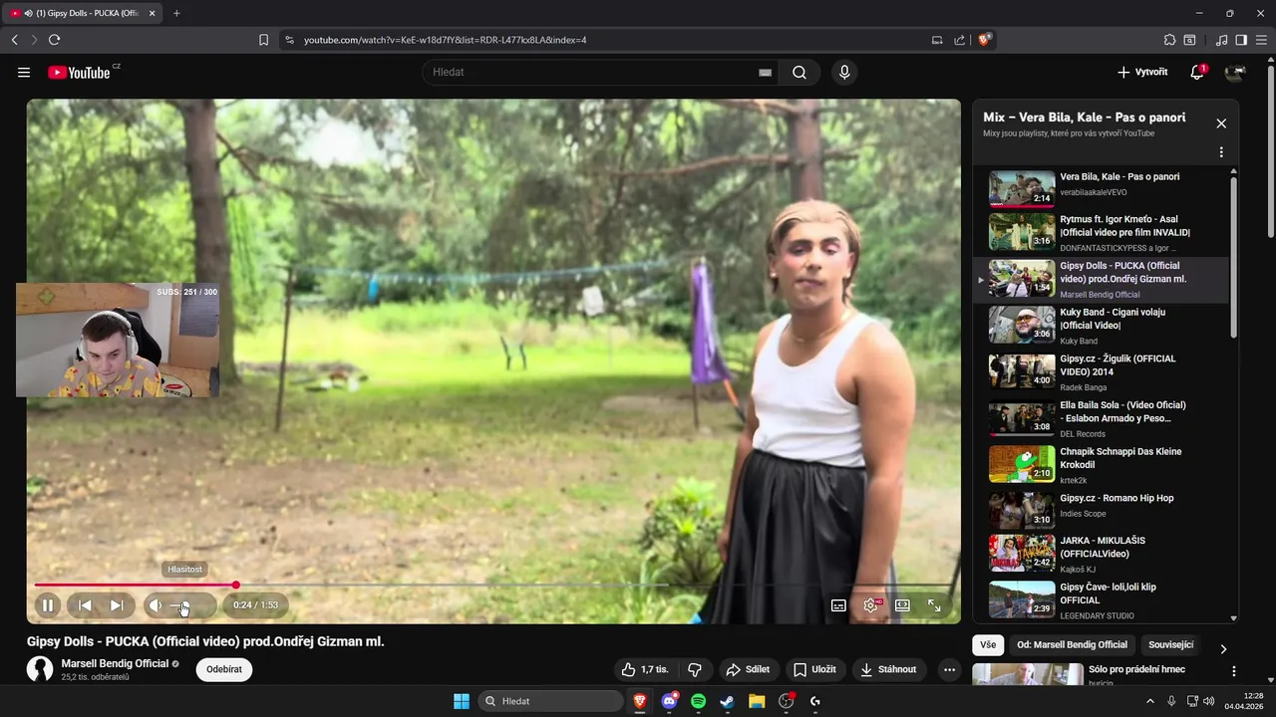This screenshot has height=717, width=1276.
Task: Save video with Uložit button
Action: click(x=814, y=669)
